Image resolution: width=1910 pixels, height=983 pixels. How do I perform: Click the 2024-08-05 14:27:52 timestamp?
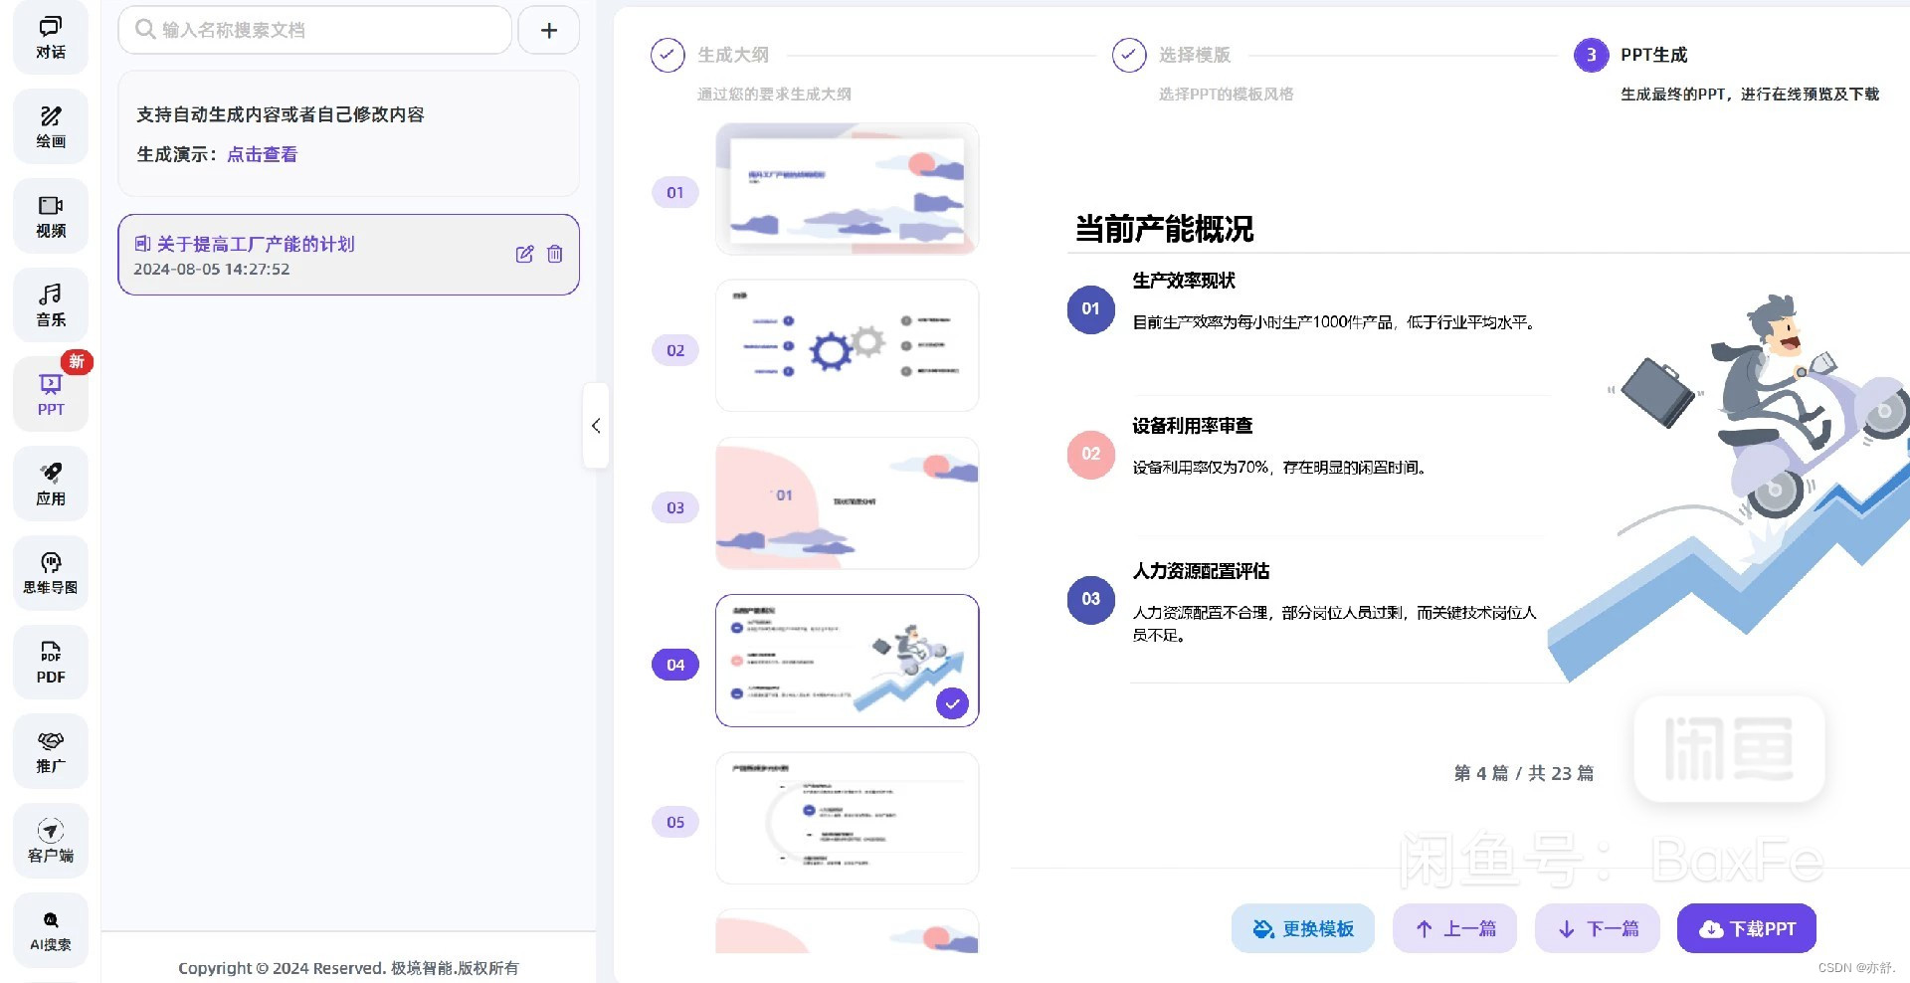point(212,270)
